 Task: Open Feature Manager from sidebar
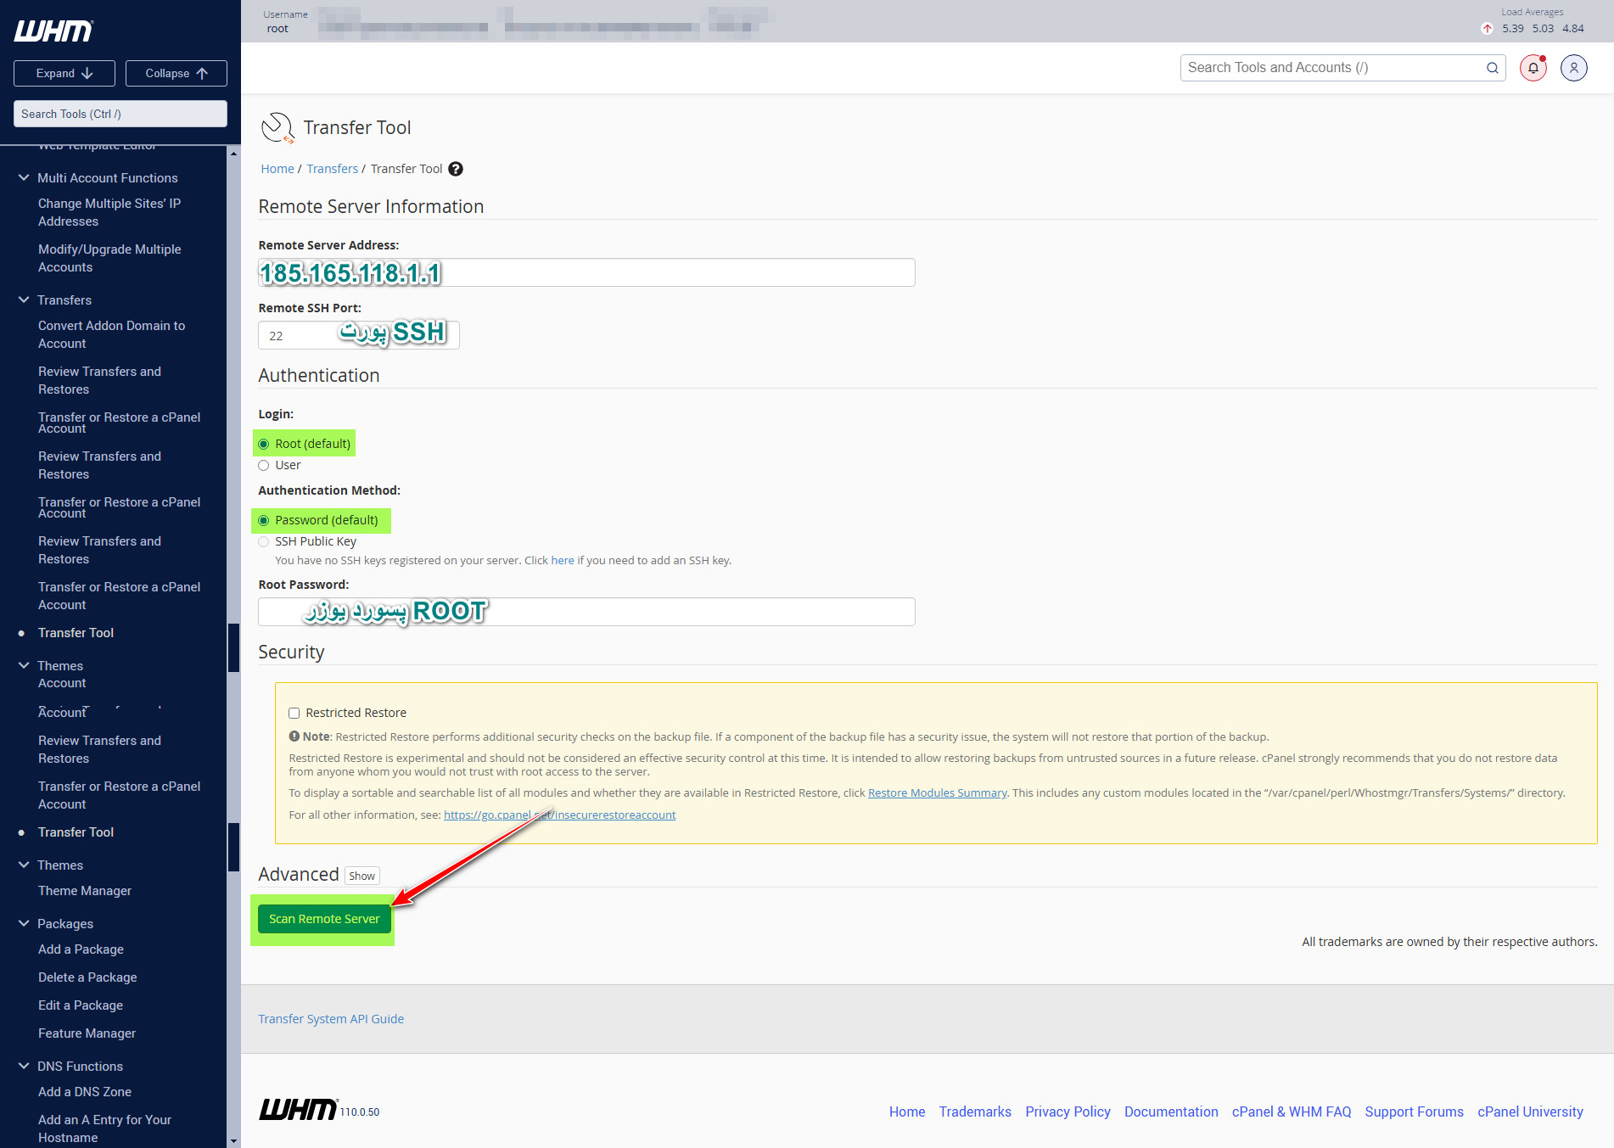click(87, 1033)
